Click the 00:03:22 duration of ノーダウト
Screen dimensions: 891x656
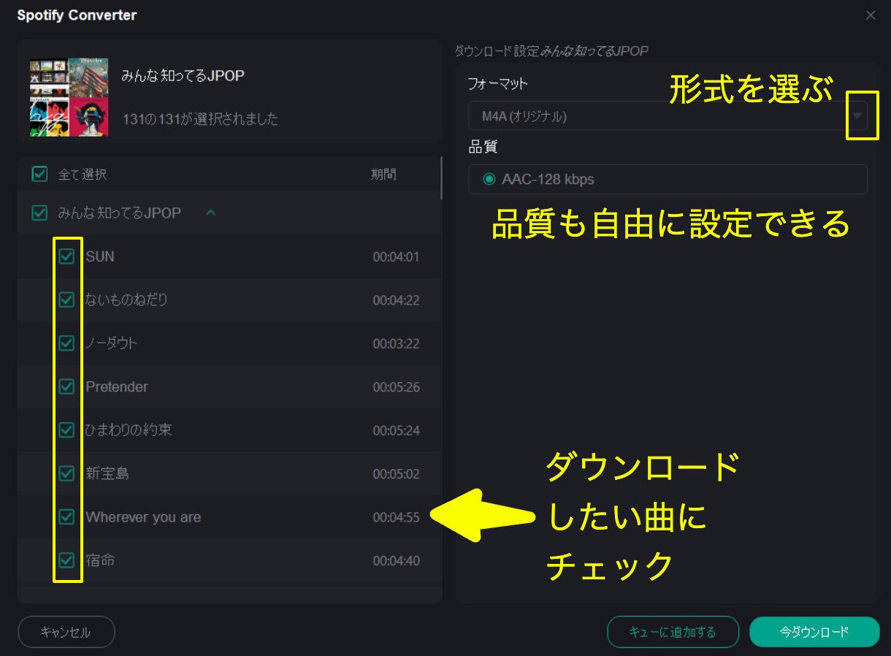coord(396,343)
